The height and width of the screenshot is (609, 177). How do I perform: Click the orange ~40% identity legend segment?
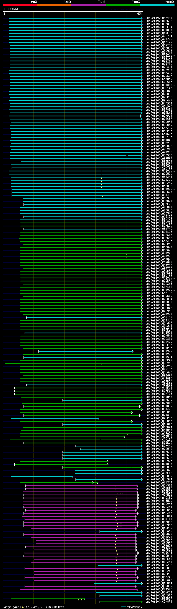(54, 5)
